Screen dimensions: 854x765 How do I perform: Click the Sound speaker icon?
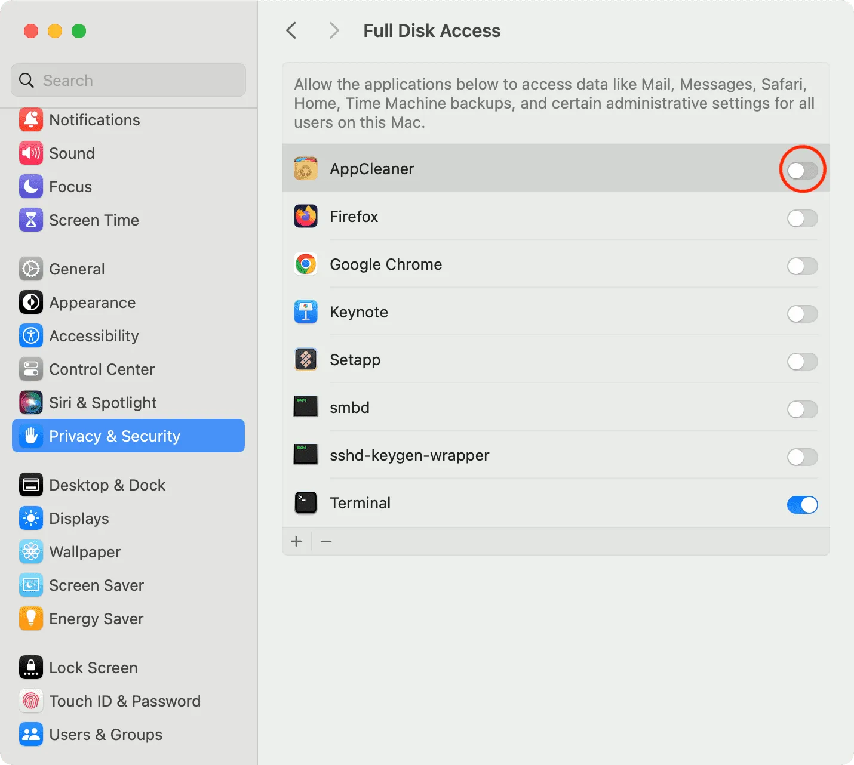[x=31, y=153]
